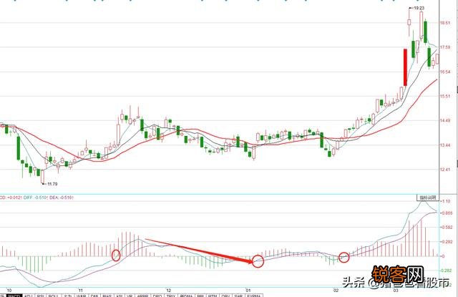Click the +1.10 MACD axis value
The width and height of the screenshot is (458, 297).
click(446, 201)
